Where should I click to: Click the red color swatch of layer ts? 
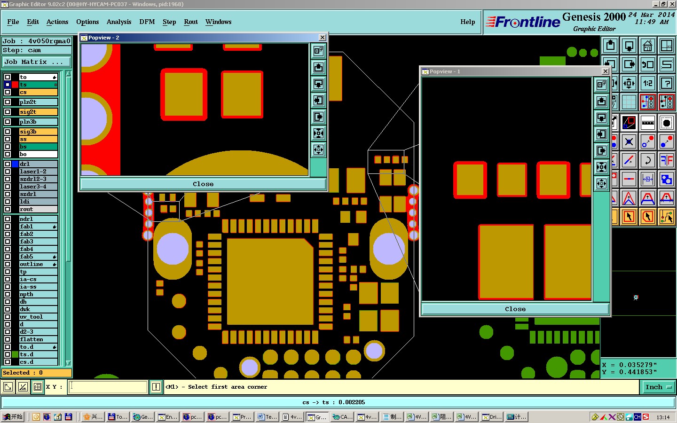15,85
